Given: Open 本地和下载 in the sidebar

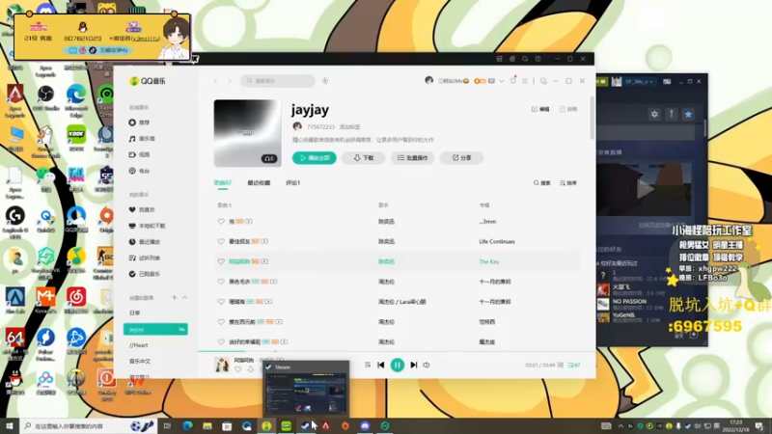Looking at the screenshot, I should point(147,226).
